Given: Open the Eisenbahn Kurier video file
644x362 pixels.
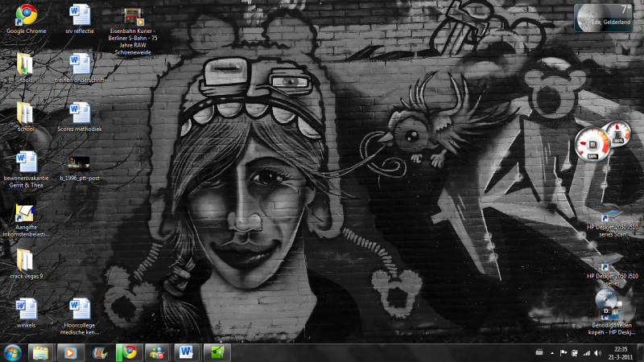Looking at the screenshot, I should coord(133,31).
